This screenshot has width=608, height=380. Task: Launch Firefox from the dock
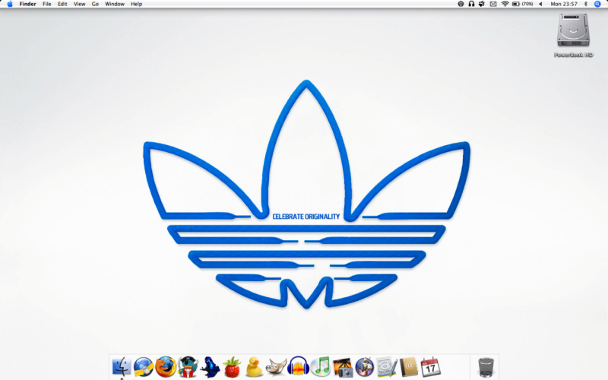click(x=166, y=367)
